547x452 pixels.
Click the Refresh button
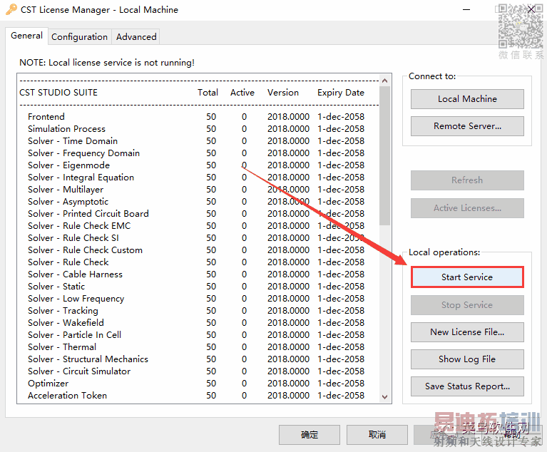pos(467,180)
